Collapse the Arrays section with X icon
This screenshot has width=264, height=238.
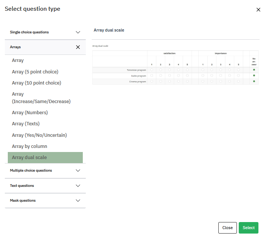click(x=78, y=47)
